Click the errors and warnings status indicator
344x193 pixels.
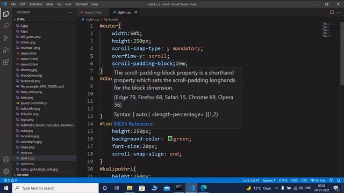10,180
